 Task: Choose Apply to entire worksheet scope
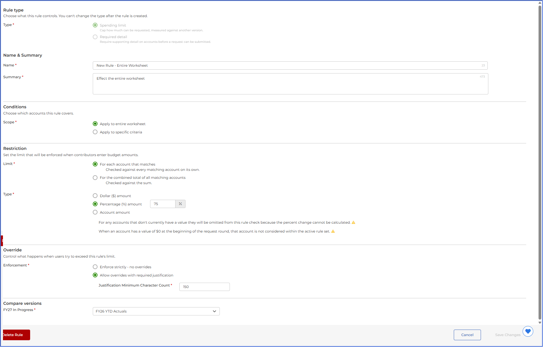pos(95,124)
